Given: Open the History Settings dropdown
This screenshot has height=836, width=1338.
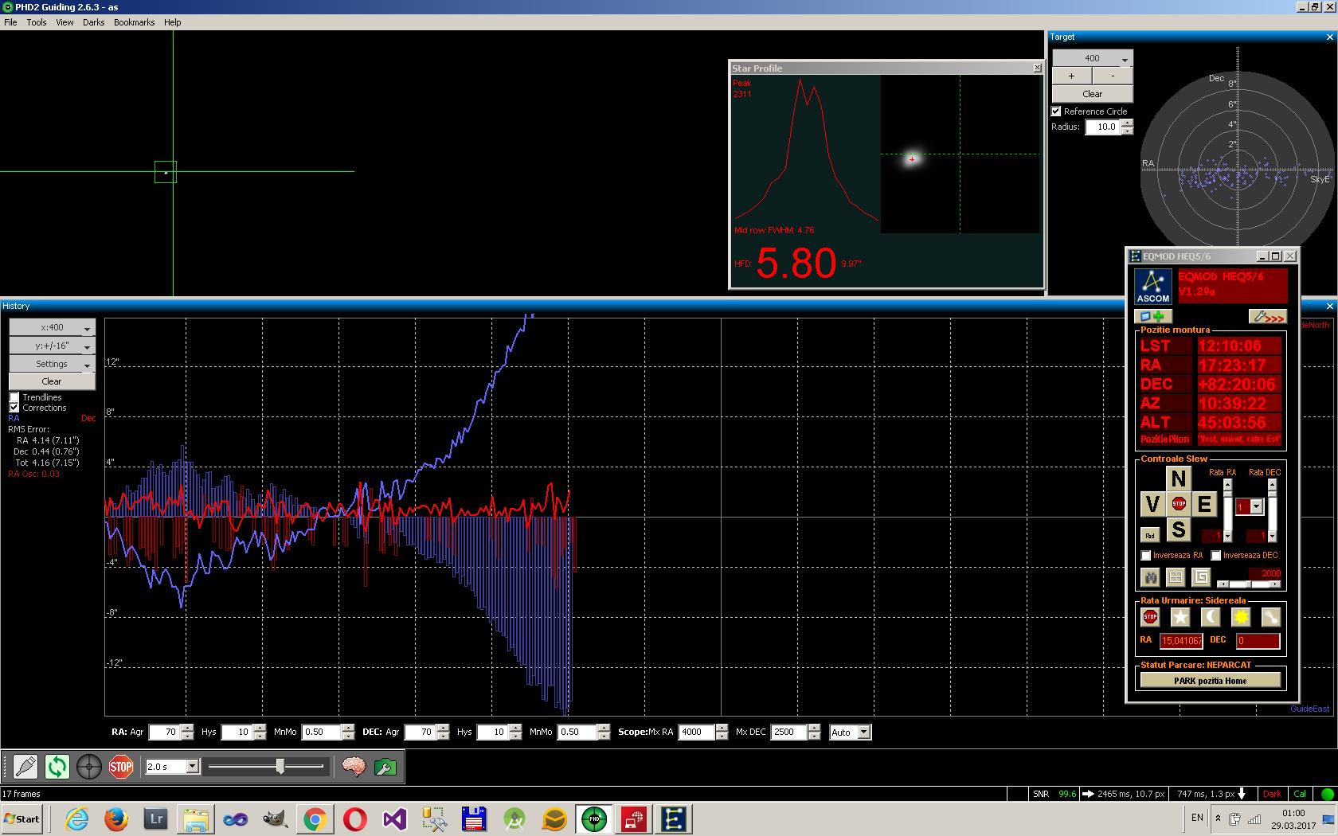Looking at the screenshot, I should tap(53, 364).
